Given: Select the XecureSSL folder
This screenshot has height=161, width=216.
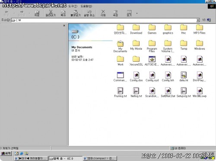Looking at the screenshot, I should tap(136, 61).
